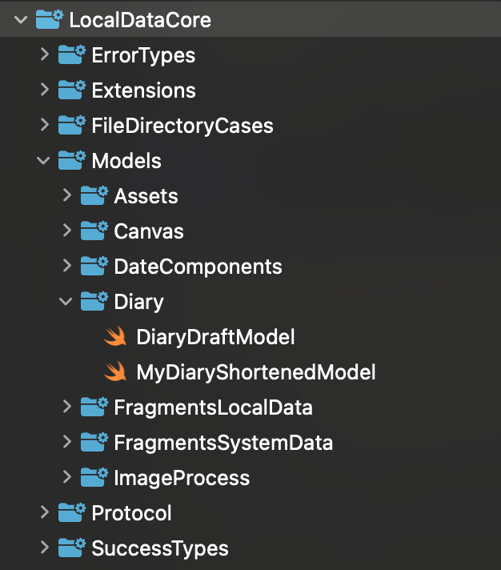Viewport: 501px width, 570px height.
Task: Expand the DateComponents folder chevron
Action: point(66,267)
